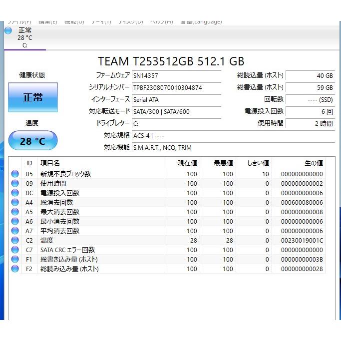Viewport: 341px width, 341px height.
Task: Click the status icon for row C2 温度
Action: 15,240
